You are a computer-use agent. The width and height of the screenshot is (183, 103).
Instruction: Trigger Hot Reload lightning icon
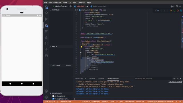(x=171, y=11)
